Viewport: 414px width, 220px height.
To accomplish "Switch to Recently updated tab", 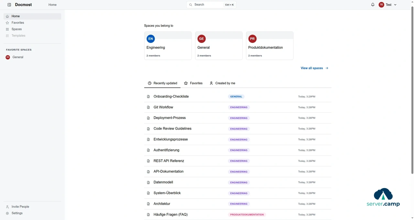I will [162, 83].
